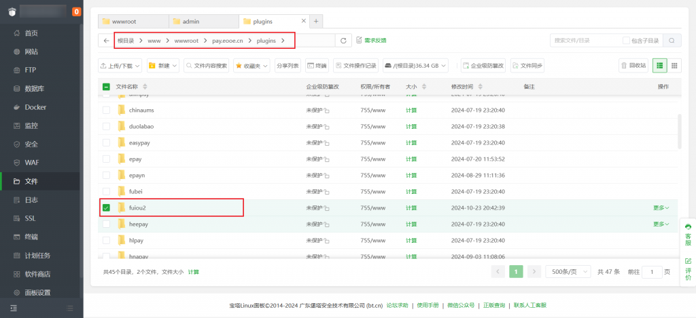Open the 客服 customer service widget
Image resolution: width=696 pixels, height=318 pixels.
[688, 235]
